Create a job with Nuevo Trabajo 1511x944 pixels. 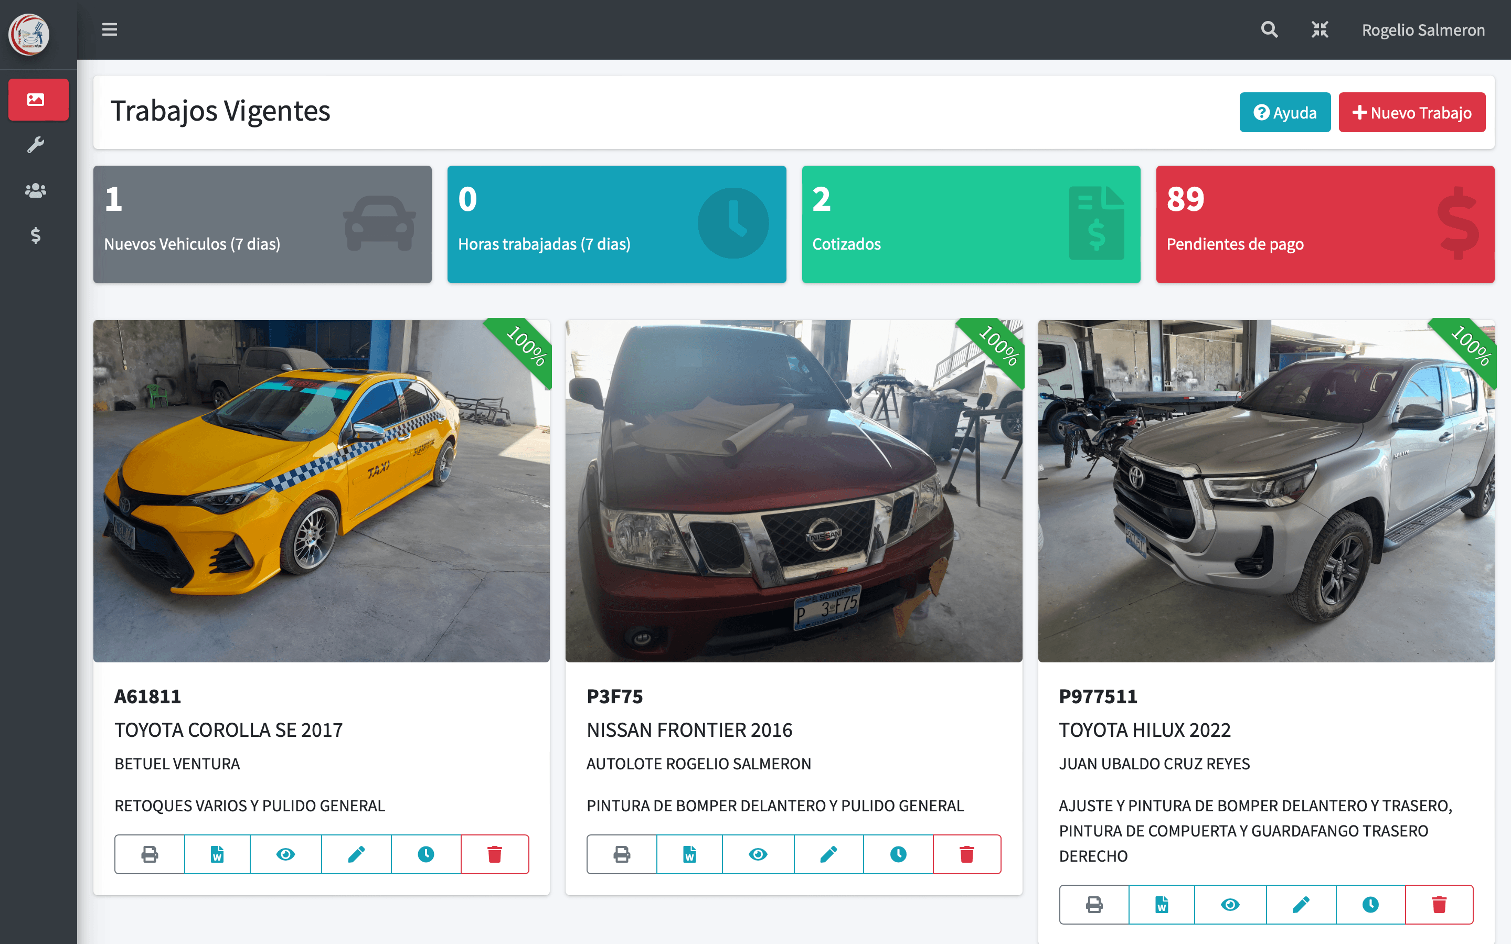[x=1411, y=112]
